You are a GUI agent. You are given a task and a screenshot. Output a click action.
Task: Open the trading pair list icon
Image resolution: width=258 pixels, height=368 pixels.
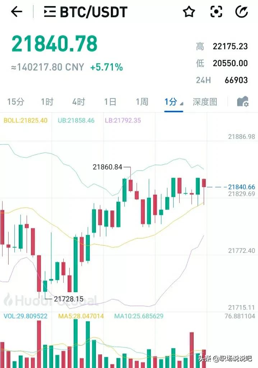[50, 12]
